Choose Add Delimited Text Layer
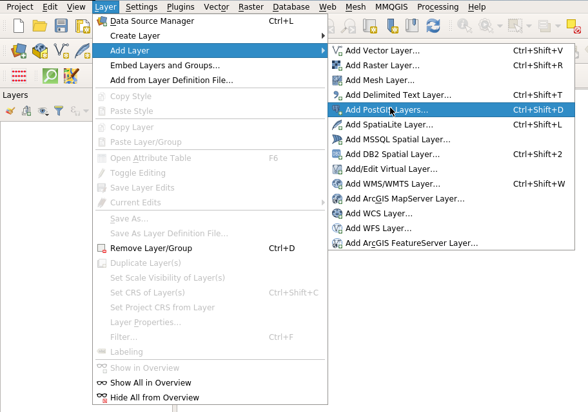Screen dimensions: 588x412 click(398, 95)
